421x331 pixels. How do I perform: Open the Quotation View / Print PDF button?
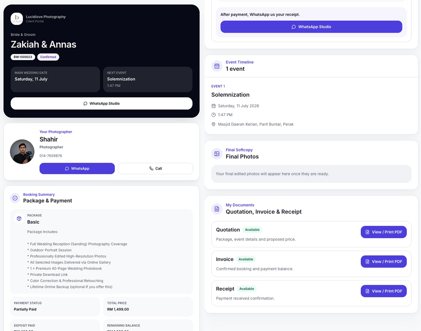[384, 232]
